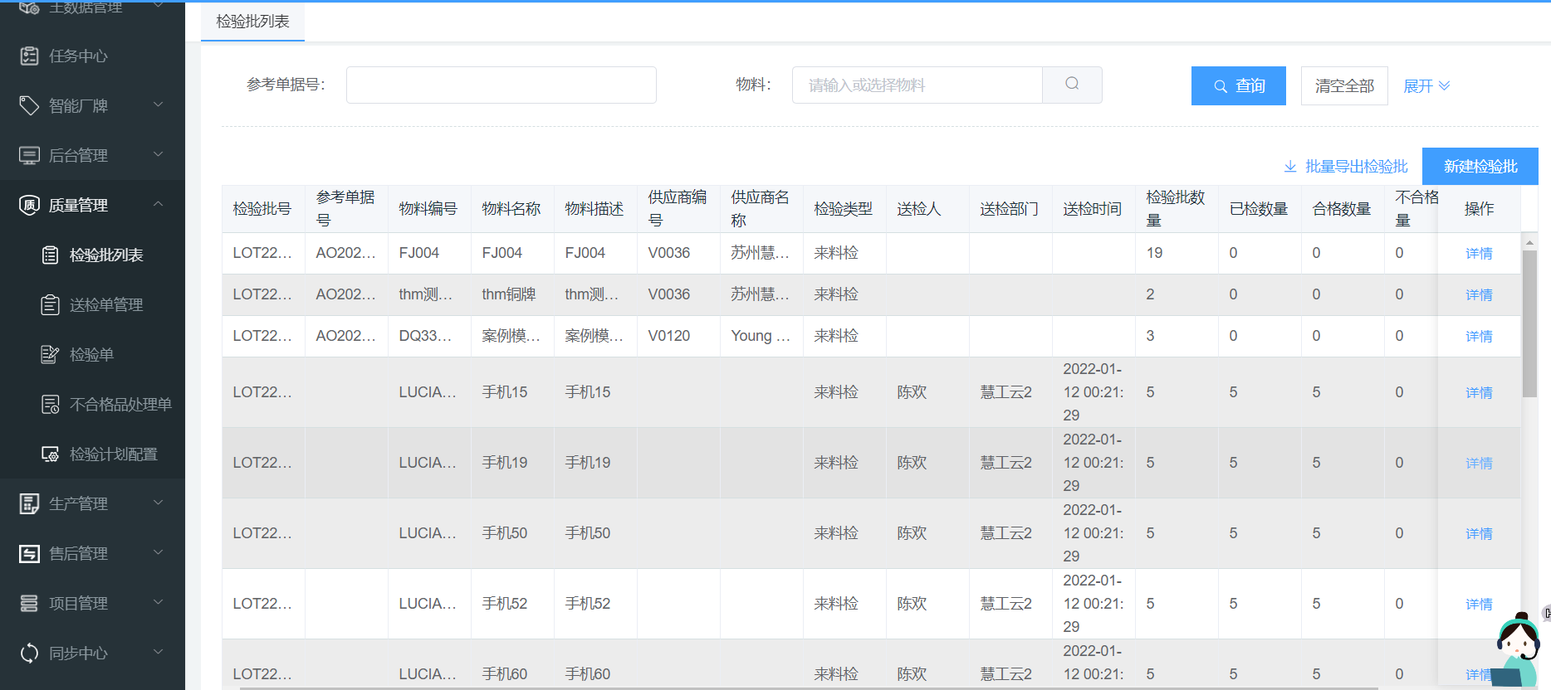Click the 智能厂牌 tag icon

coord(29,105)
